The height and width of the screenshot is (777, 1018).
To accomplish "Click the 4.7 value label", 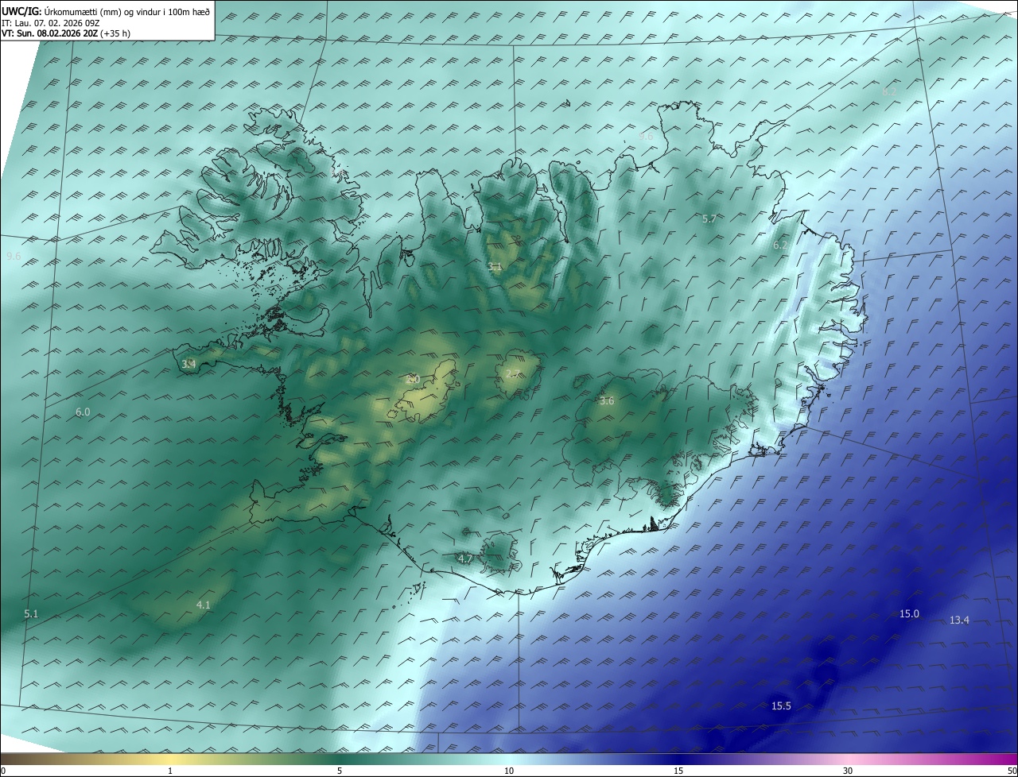I will pyautogui.click(x=465, y=559).
